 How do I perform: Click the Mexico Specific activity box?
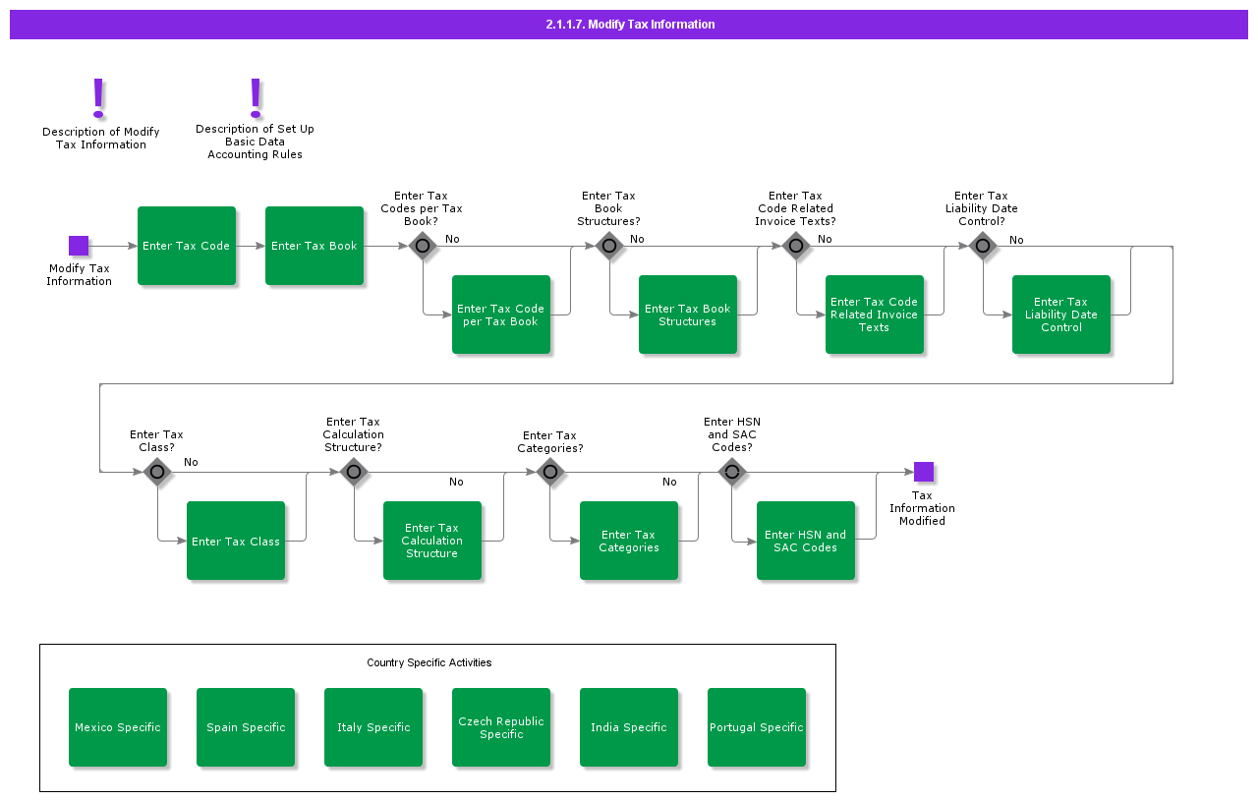tap(118, 727)
